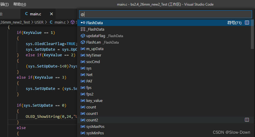Click the struct icon next to _FlashData
Viewport: 255px width, 137px height.
83,29
